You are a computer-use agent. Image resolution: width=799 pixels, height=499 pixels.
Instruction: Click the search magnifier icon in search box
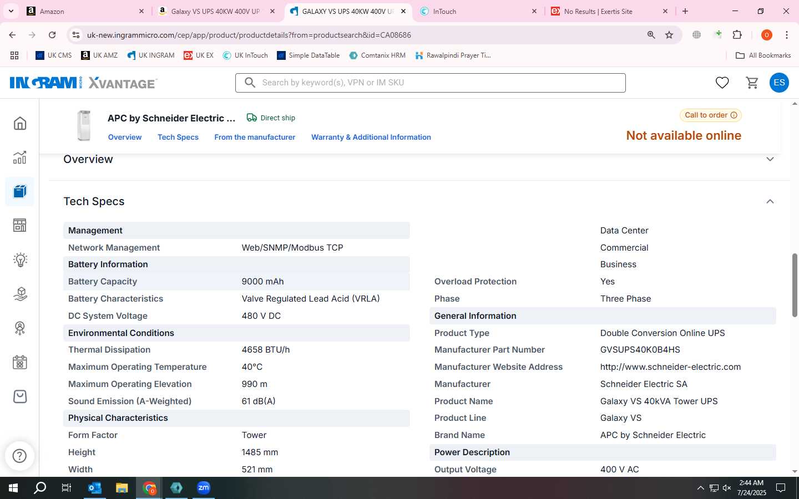coord(250,83)
